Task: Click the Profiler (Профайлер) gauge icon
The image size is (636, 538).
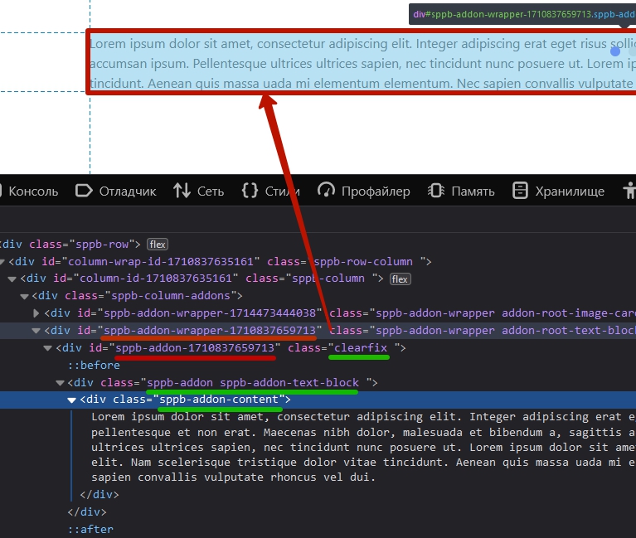Action: pyautogui.click(x=326, y=191)
